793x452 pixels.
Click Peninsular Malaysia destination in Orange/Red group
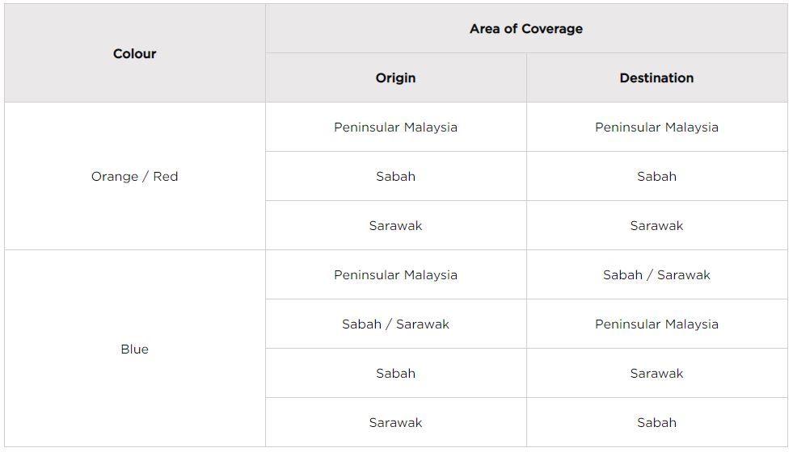[x=656, y=128]
